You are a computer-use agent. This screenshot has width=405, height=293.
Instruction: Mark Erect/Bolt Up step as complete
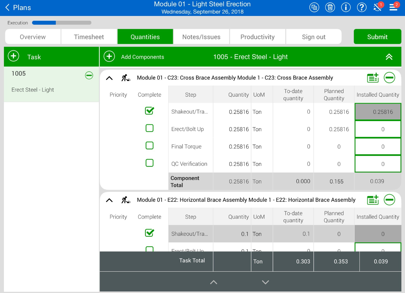(150, 128)
